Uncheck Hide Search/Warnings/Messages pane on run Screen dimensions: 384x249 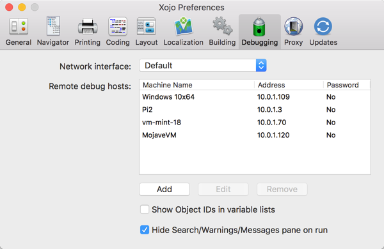(145, 230)
